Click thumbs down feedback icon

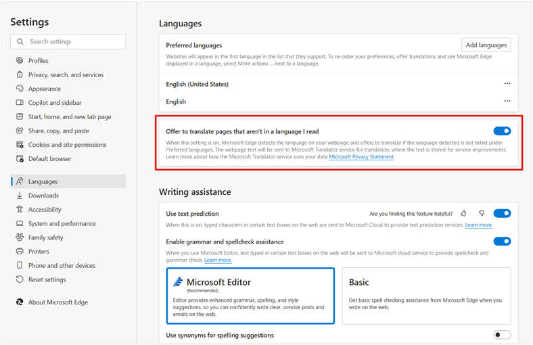481,214
